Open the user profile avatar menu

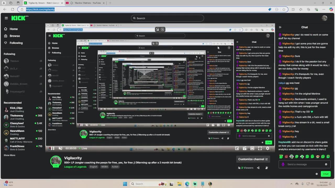point(325,18)
